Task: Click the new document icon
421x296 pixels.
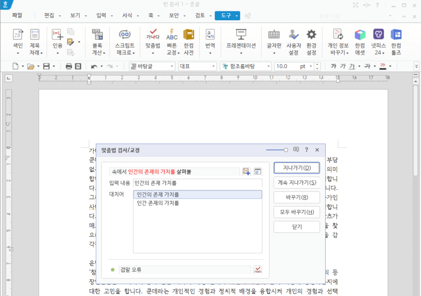Action: click(x=15, y=66)
